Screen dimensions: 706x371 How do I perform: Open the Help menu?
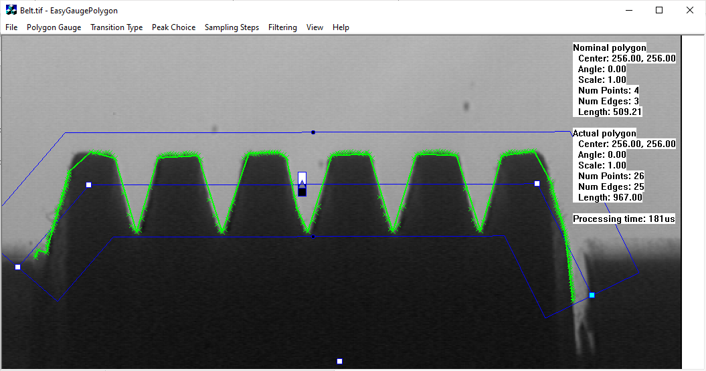341,27
